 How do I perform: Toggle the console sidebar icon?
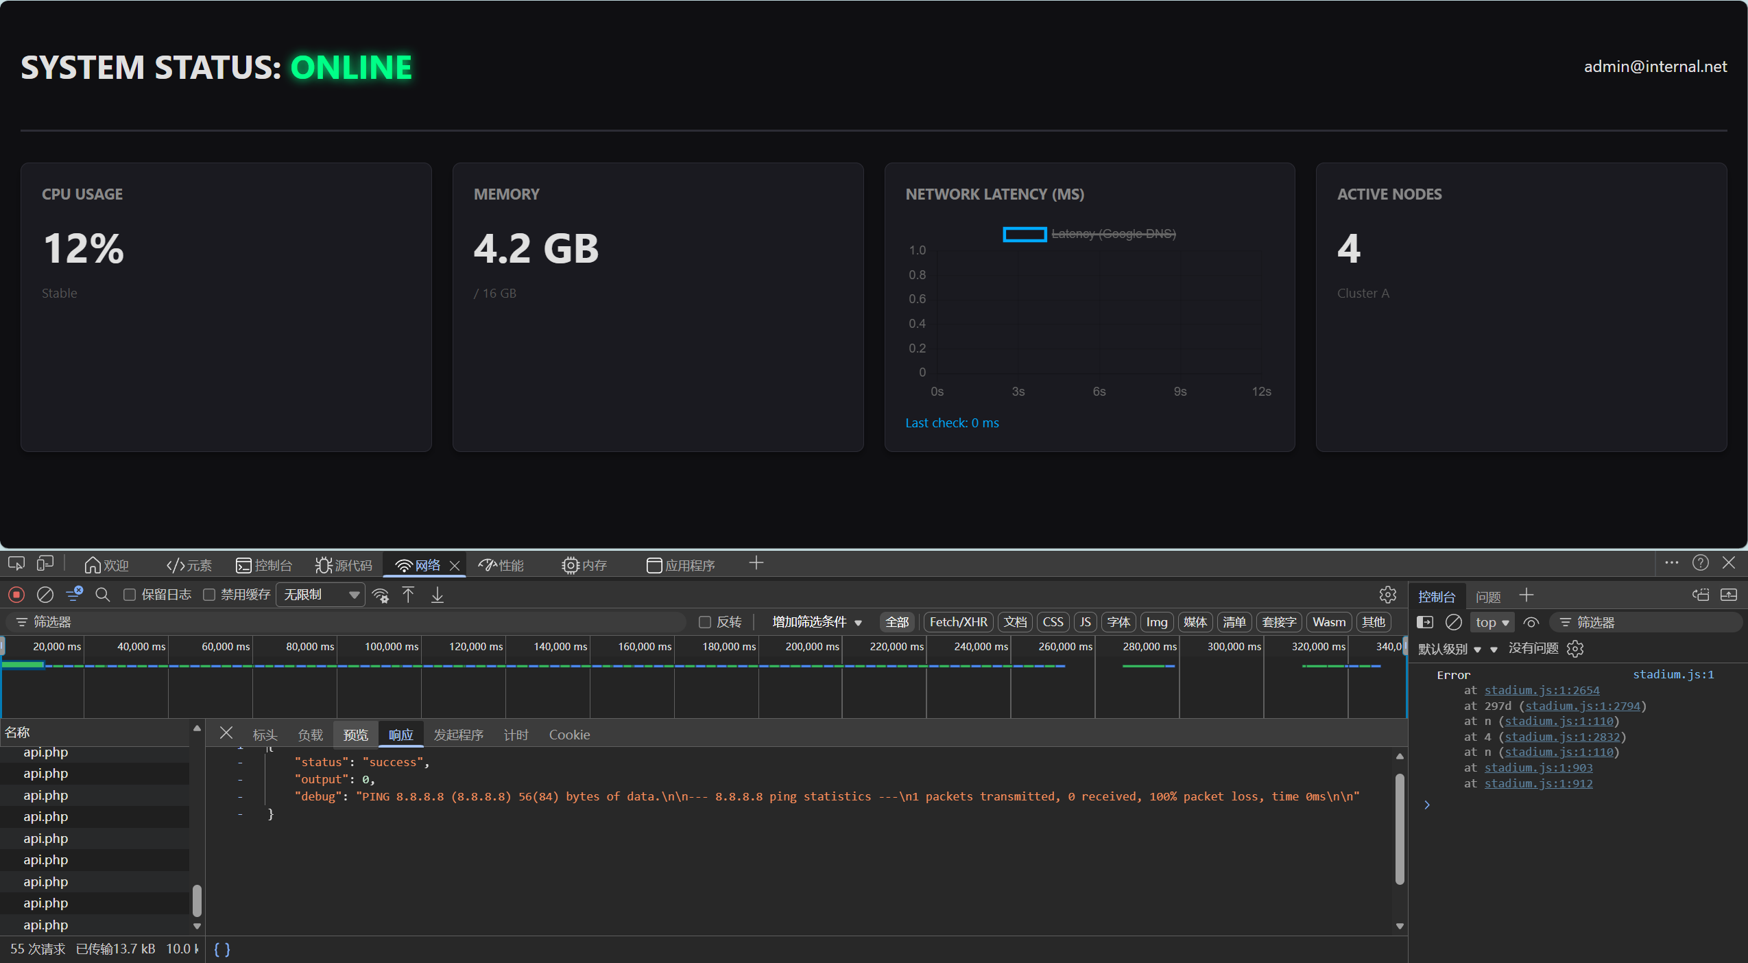pyautogui.click(x=1425, y=622)
